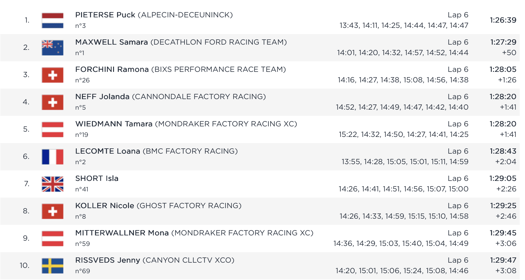Click the +3:06 gap for Mitterwallner
The width and height of the screenshot is (525, 280).
(506, 243)
